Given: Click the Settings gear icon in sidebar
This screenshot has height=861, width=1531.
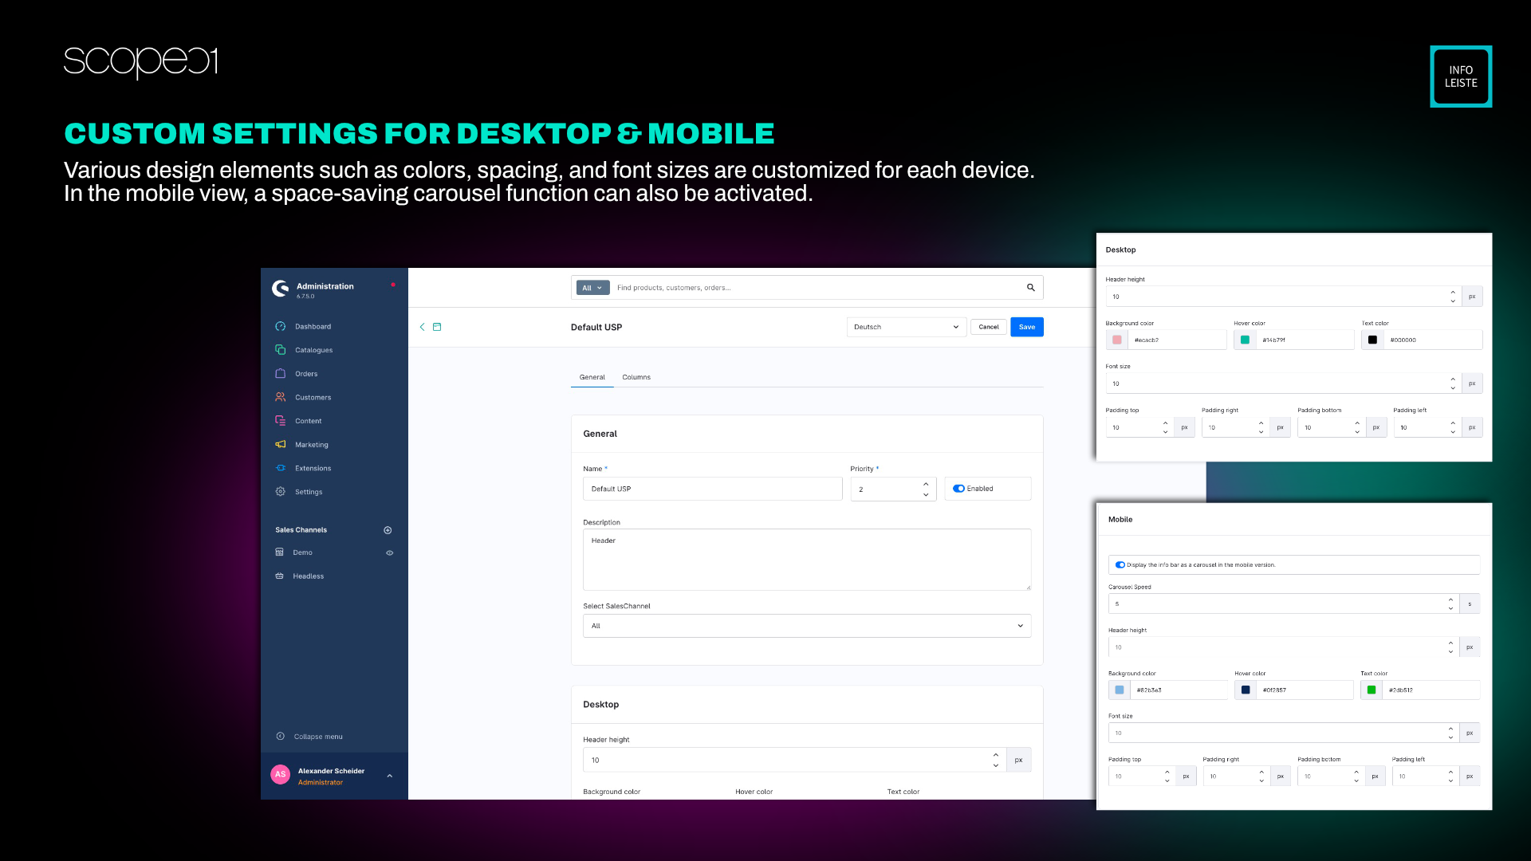Looking at the screenshot, I should click(281, 492).
